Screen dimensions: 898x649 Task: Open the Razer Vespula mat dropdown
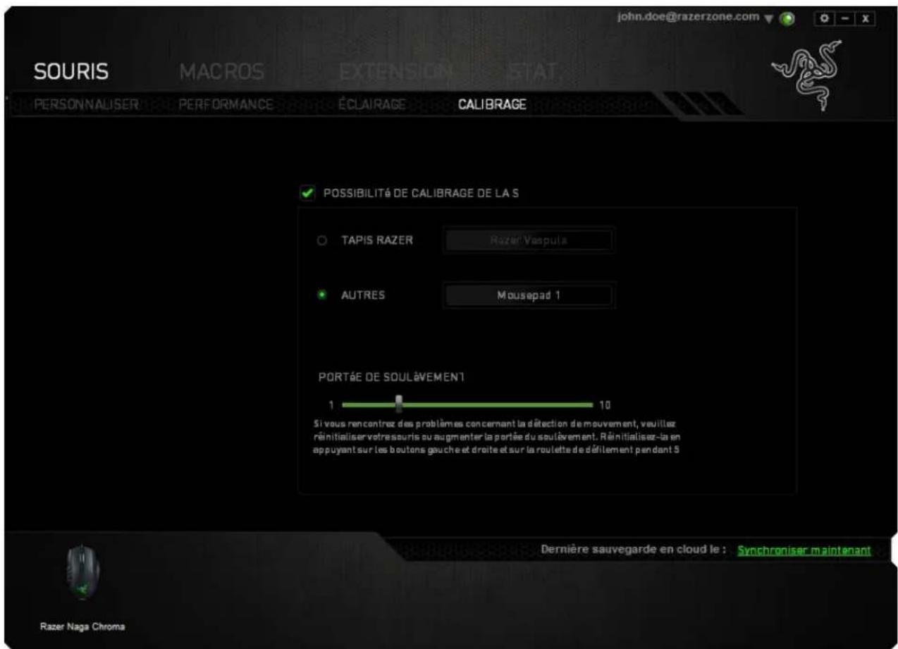[x=529, y=240]
